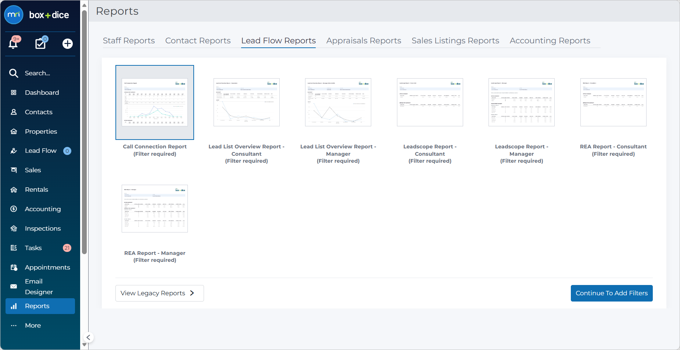Open the task checklist icon
This screenshot has width=680, height=350.
pyautogui.click(x=40, y=43)
